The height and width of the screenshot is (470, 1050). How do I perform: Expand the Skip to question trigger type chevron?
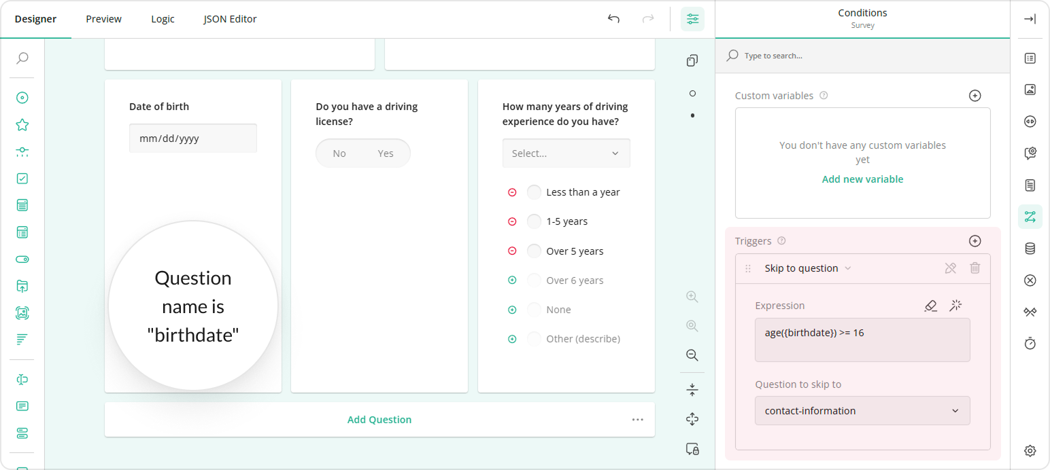tap(847, 268)
